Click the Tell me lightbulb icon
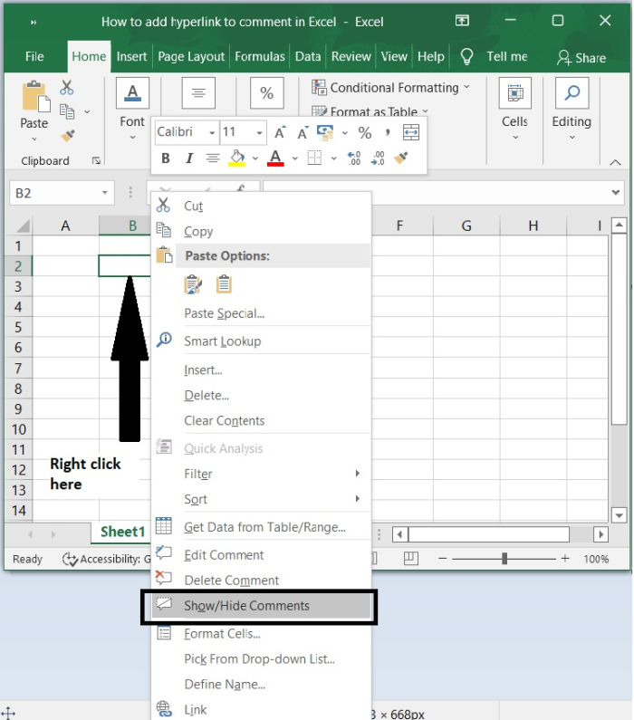634x720 pixels. point(466,57)
